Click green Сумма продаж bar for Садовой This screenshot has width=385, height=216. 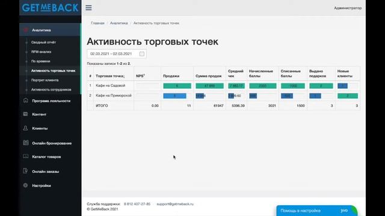(209, 86)
